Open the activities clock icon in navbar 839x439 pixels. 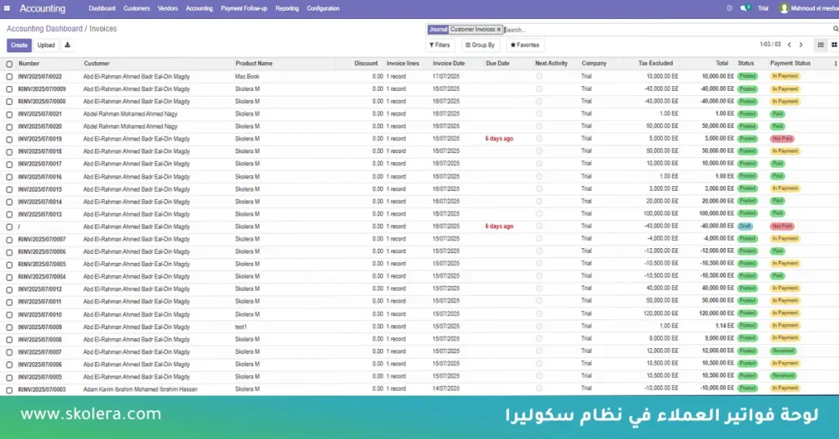coord(729,8)
